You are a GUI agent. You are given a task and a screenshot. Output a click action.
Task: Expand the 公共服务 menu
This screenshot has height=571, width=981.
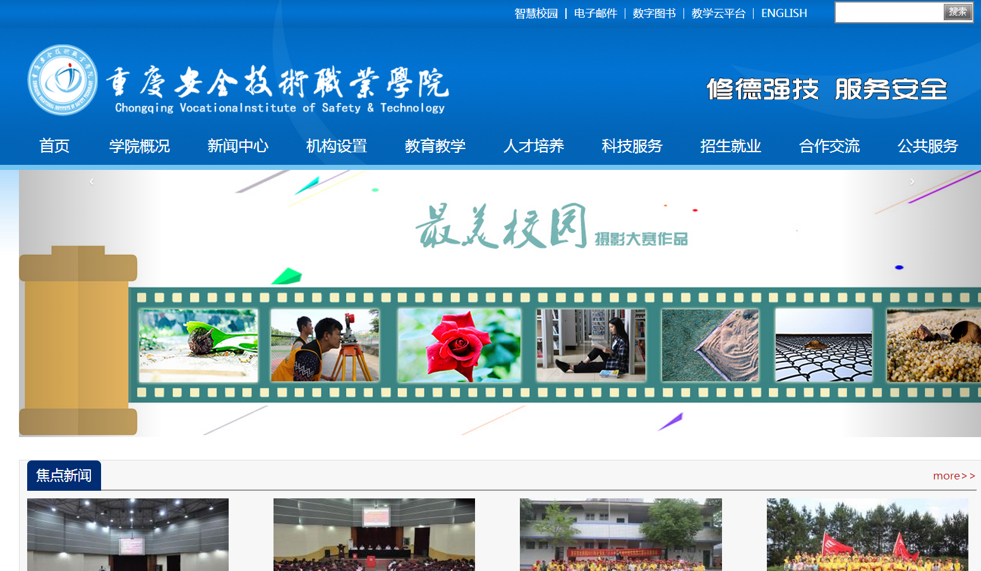[x=927, y=146]
